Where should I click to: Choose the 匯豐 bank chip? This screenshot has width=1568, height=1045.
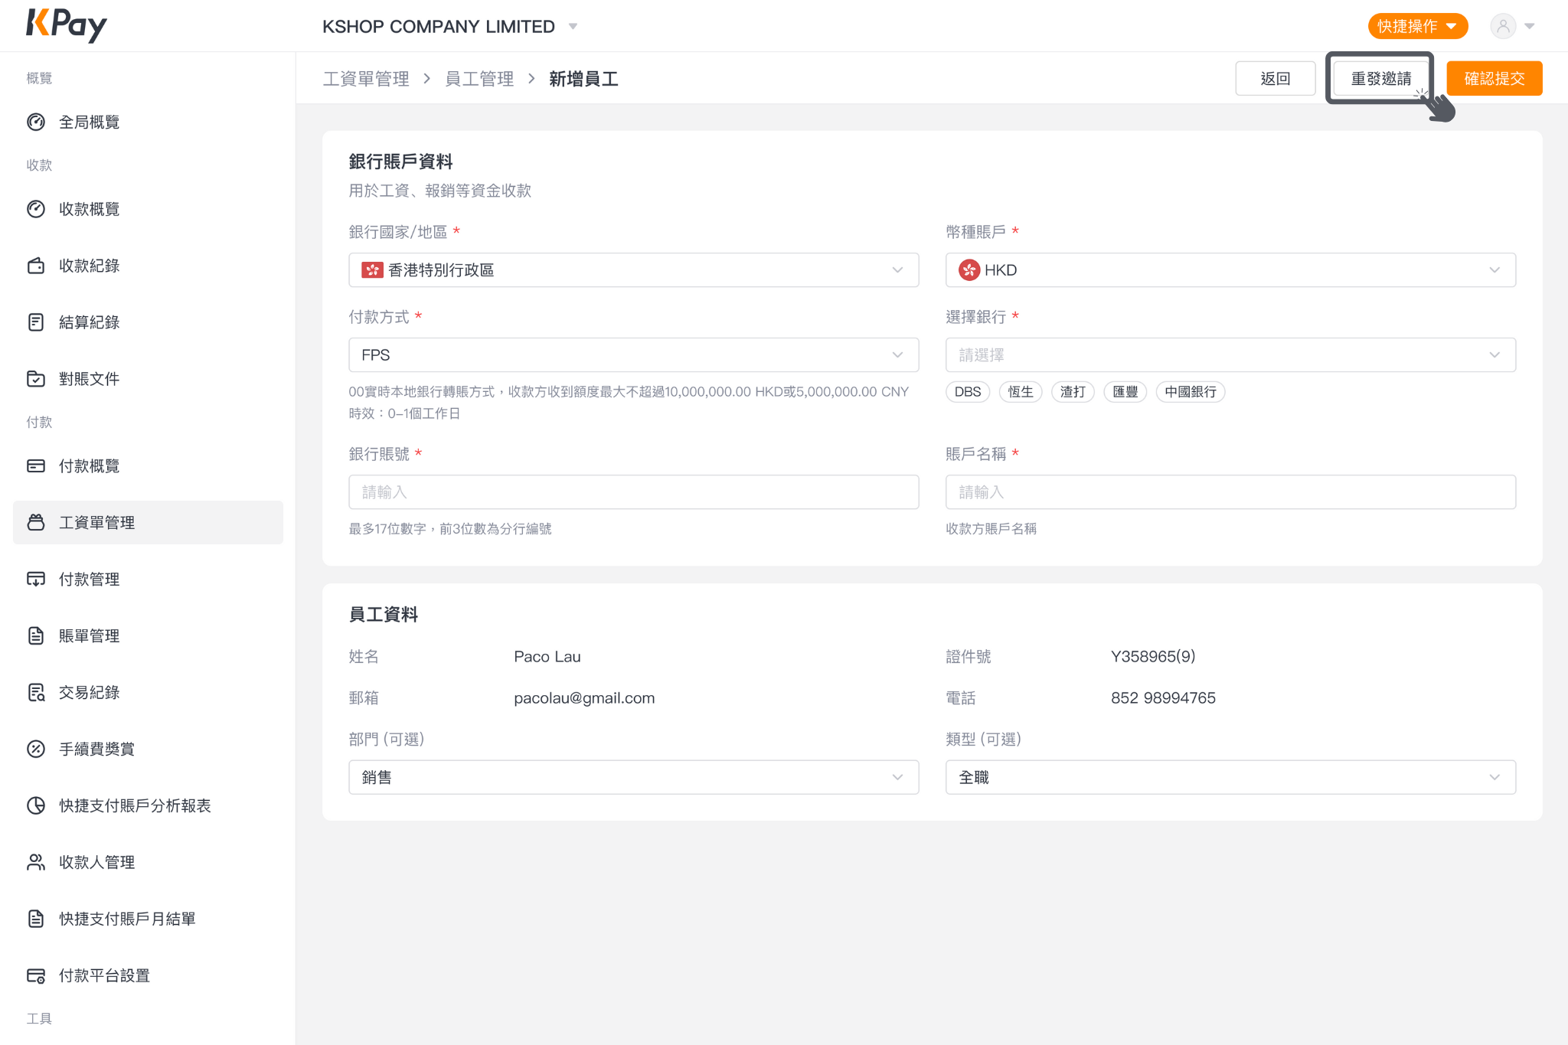1125,392
